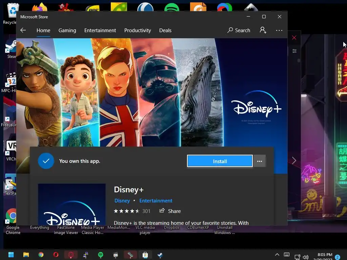Open sliders settings icon in background window
Screen dimensions: 347x260
(x=294, y=51)
